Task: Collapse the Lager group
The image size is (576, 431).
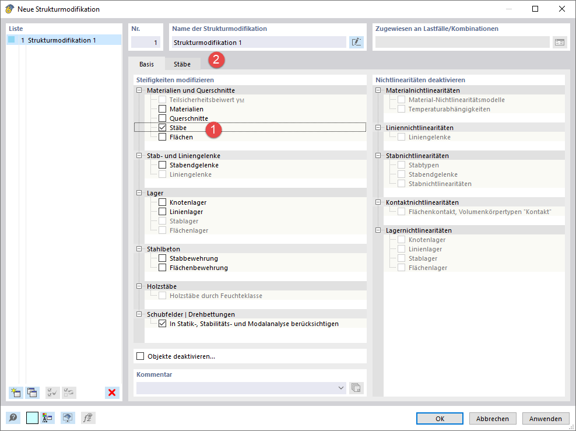Action: tap(139, 193)
